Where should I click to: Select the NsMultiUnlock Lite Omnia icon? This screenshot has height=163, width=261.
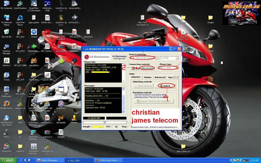click(x=6, y=120)
